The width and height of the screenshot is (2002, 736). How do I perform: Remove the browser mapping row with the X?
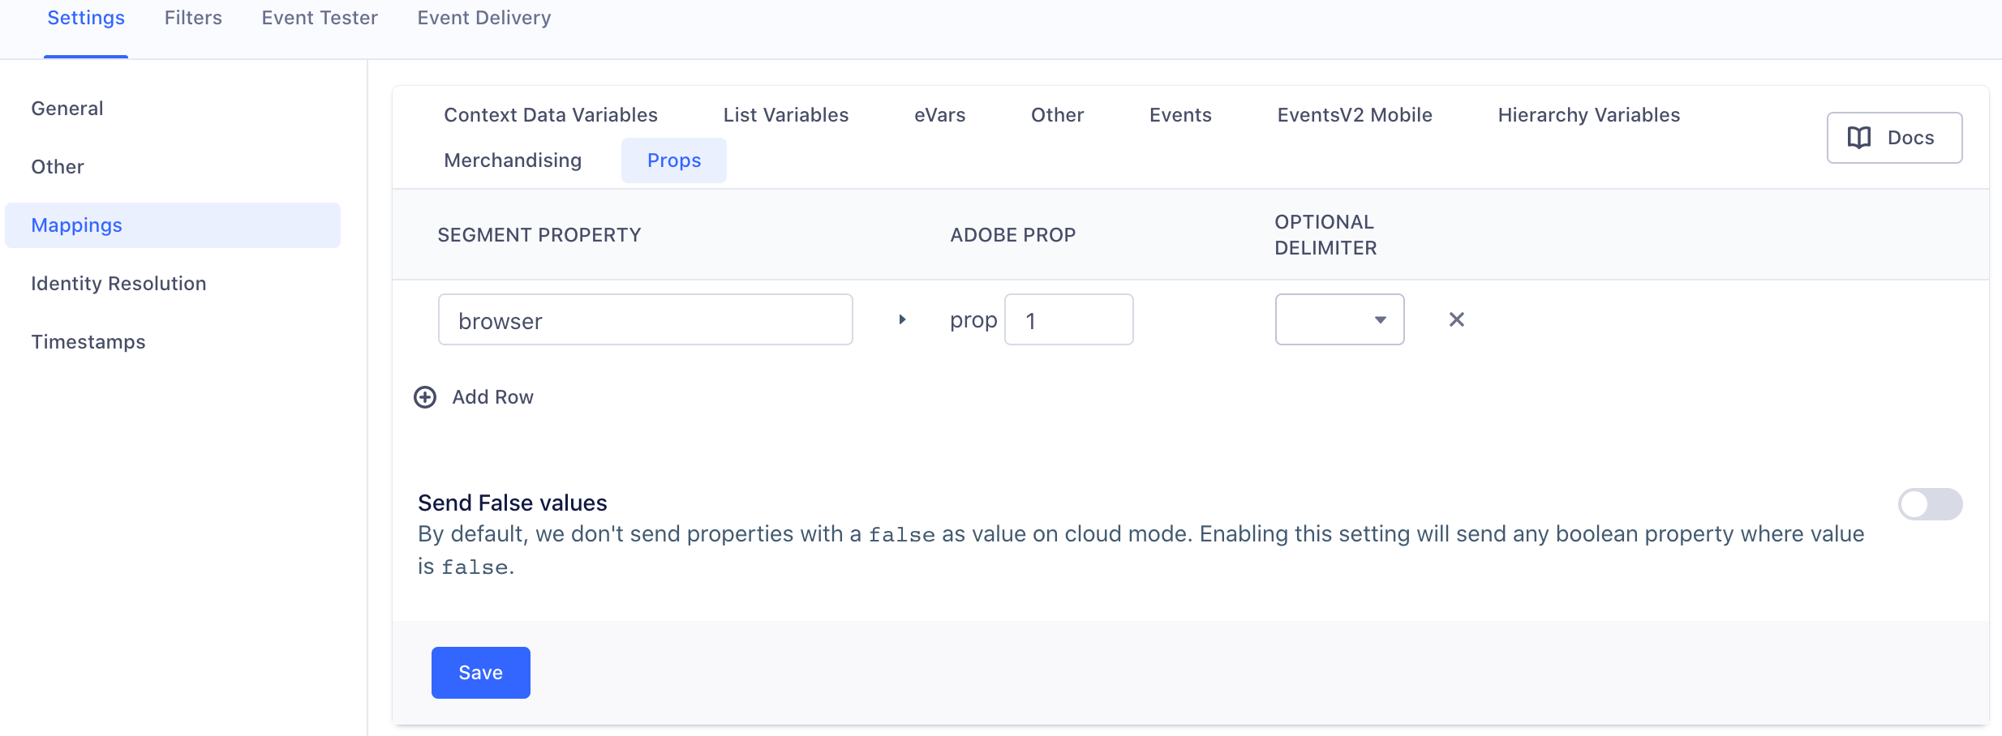[x=1456, y=319]
